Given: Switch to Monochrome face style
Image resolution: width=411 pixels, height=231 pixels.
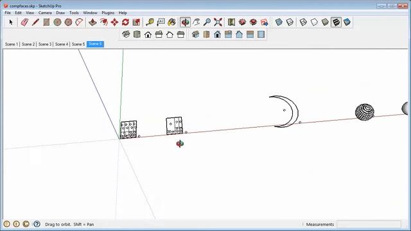Looking at the screenshot, I should pos(347,22).
